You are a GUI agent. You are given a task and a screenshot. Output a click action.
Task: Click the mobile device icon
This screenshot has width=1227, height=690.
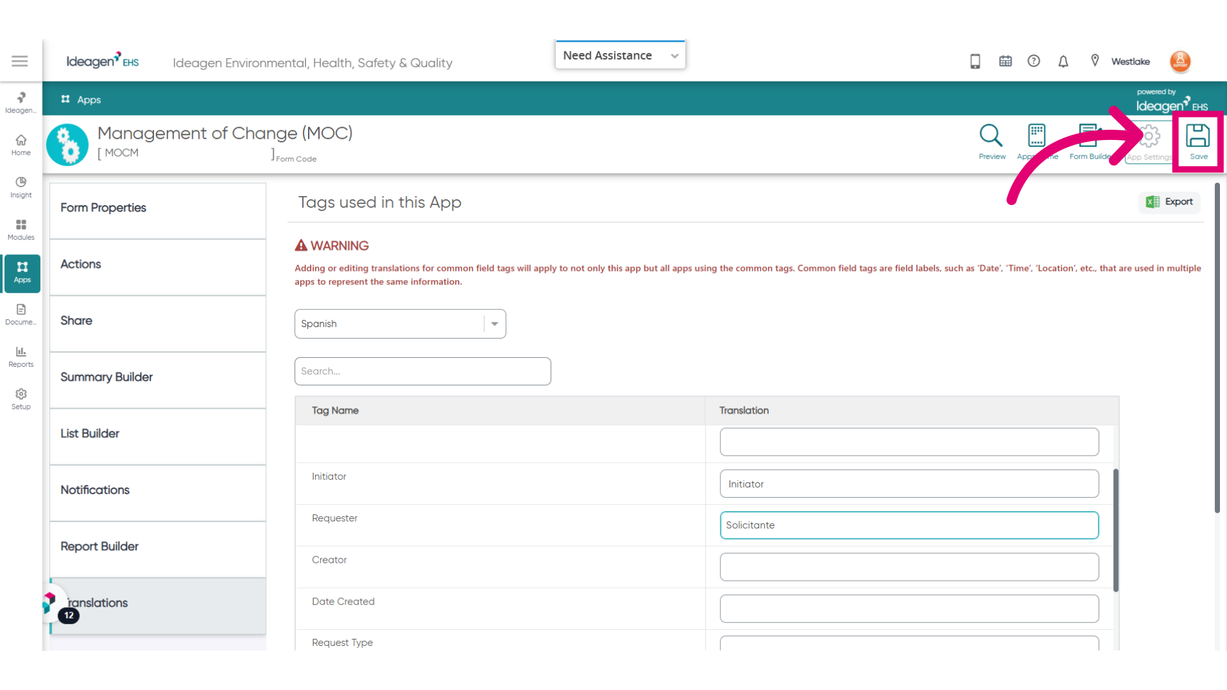[975, 61]
